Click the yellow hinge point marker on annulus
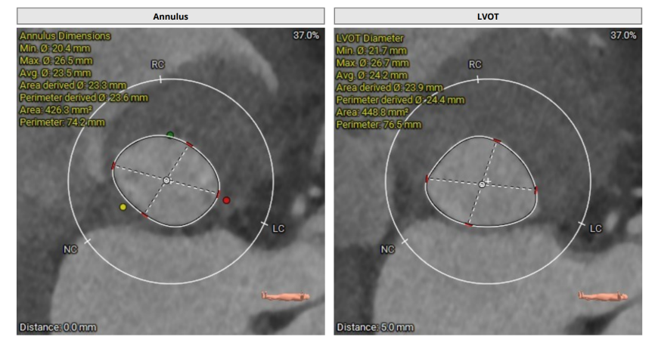 [x=123, y=207]
